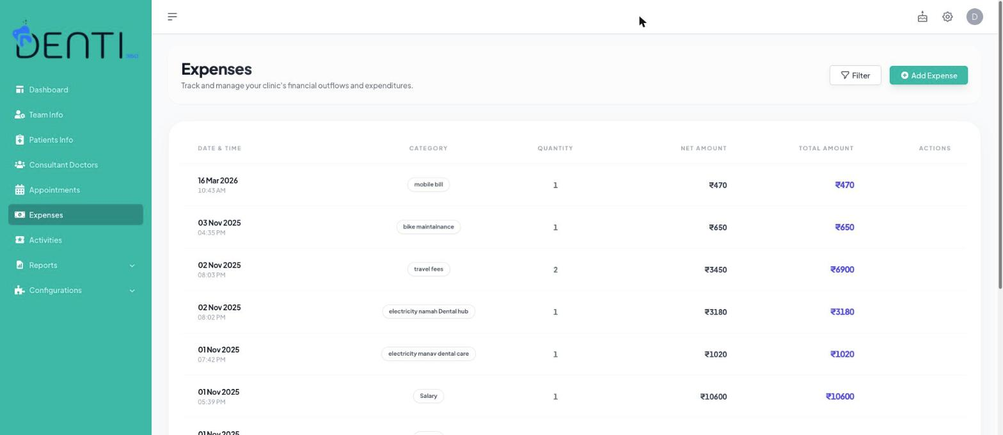This screenshot has height=435, width=1003.
Task: Click total amount ₹650
Action: pos(844,227)
